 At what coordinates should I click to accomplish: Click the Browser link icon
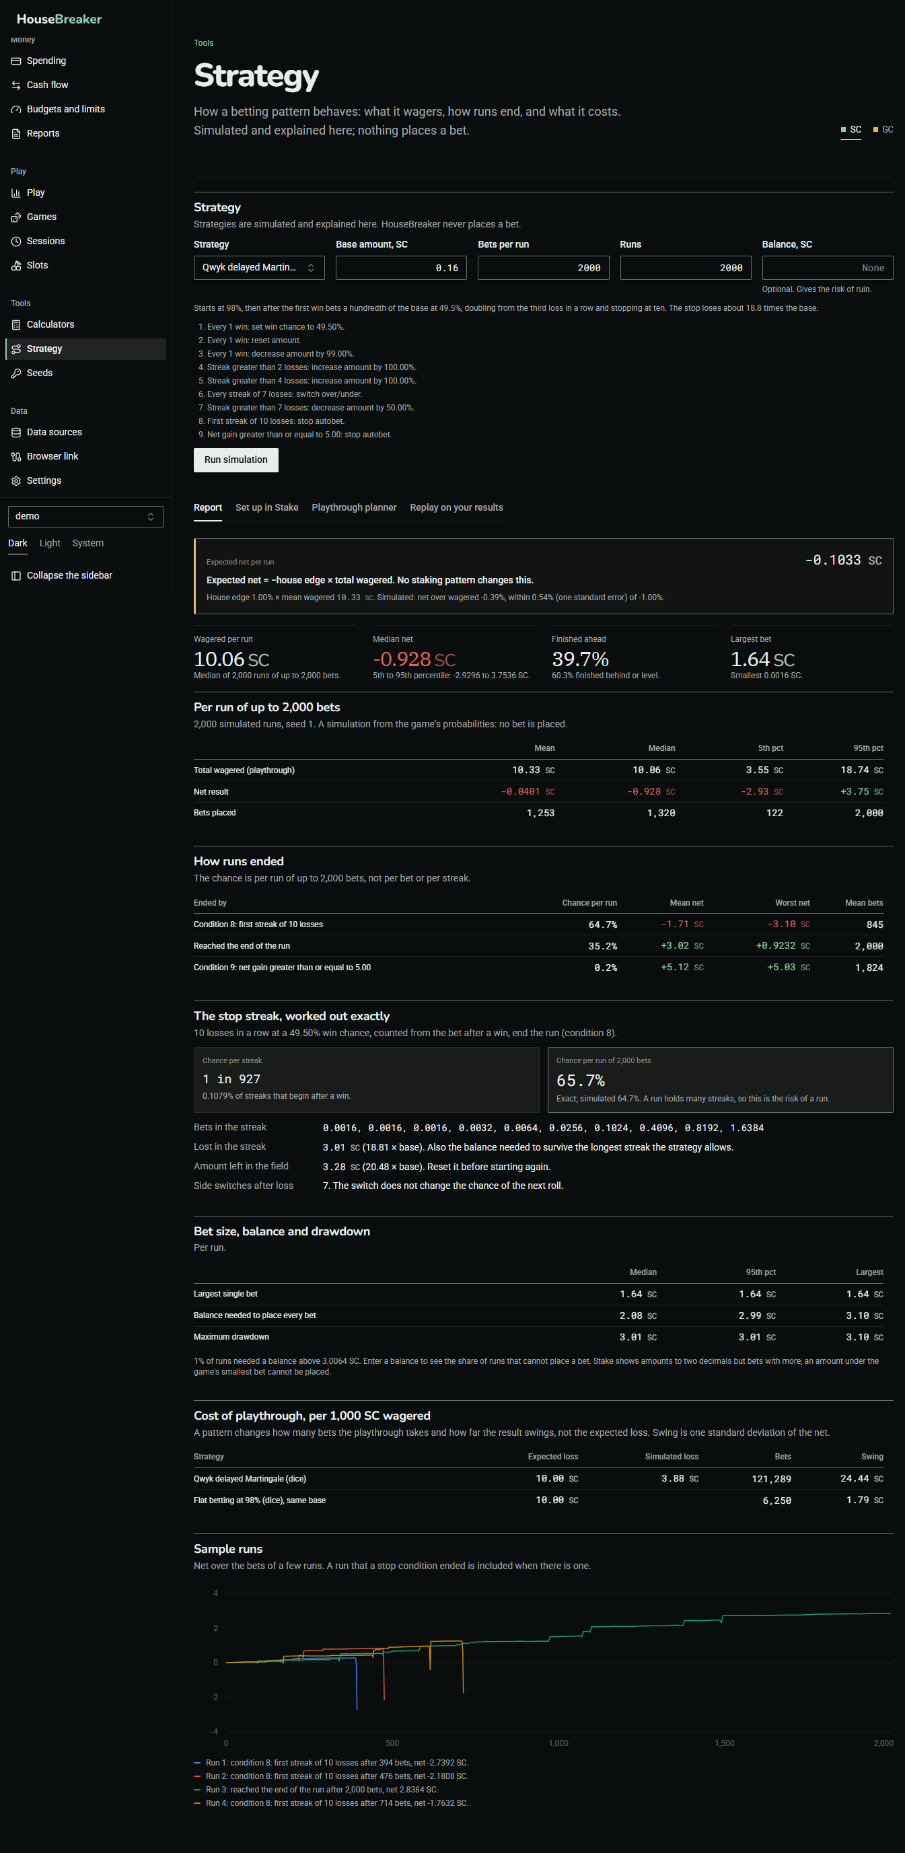[x=16, y=457]
